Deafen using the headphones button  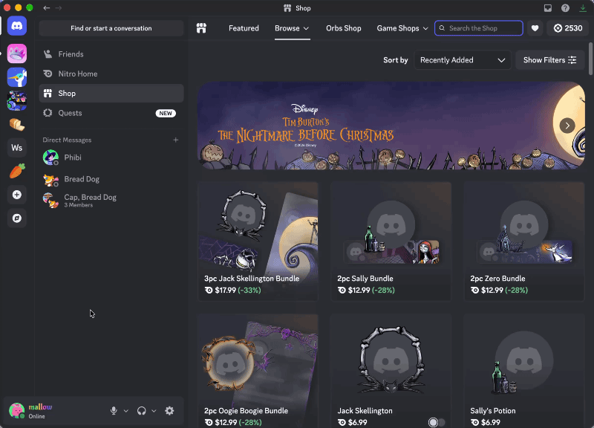pyautogui.click(x=142, y=411)
